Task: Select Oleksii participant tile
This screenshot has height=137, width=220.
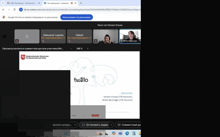Action: click(x=79, y=36)
